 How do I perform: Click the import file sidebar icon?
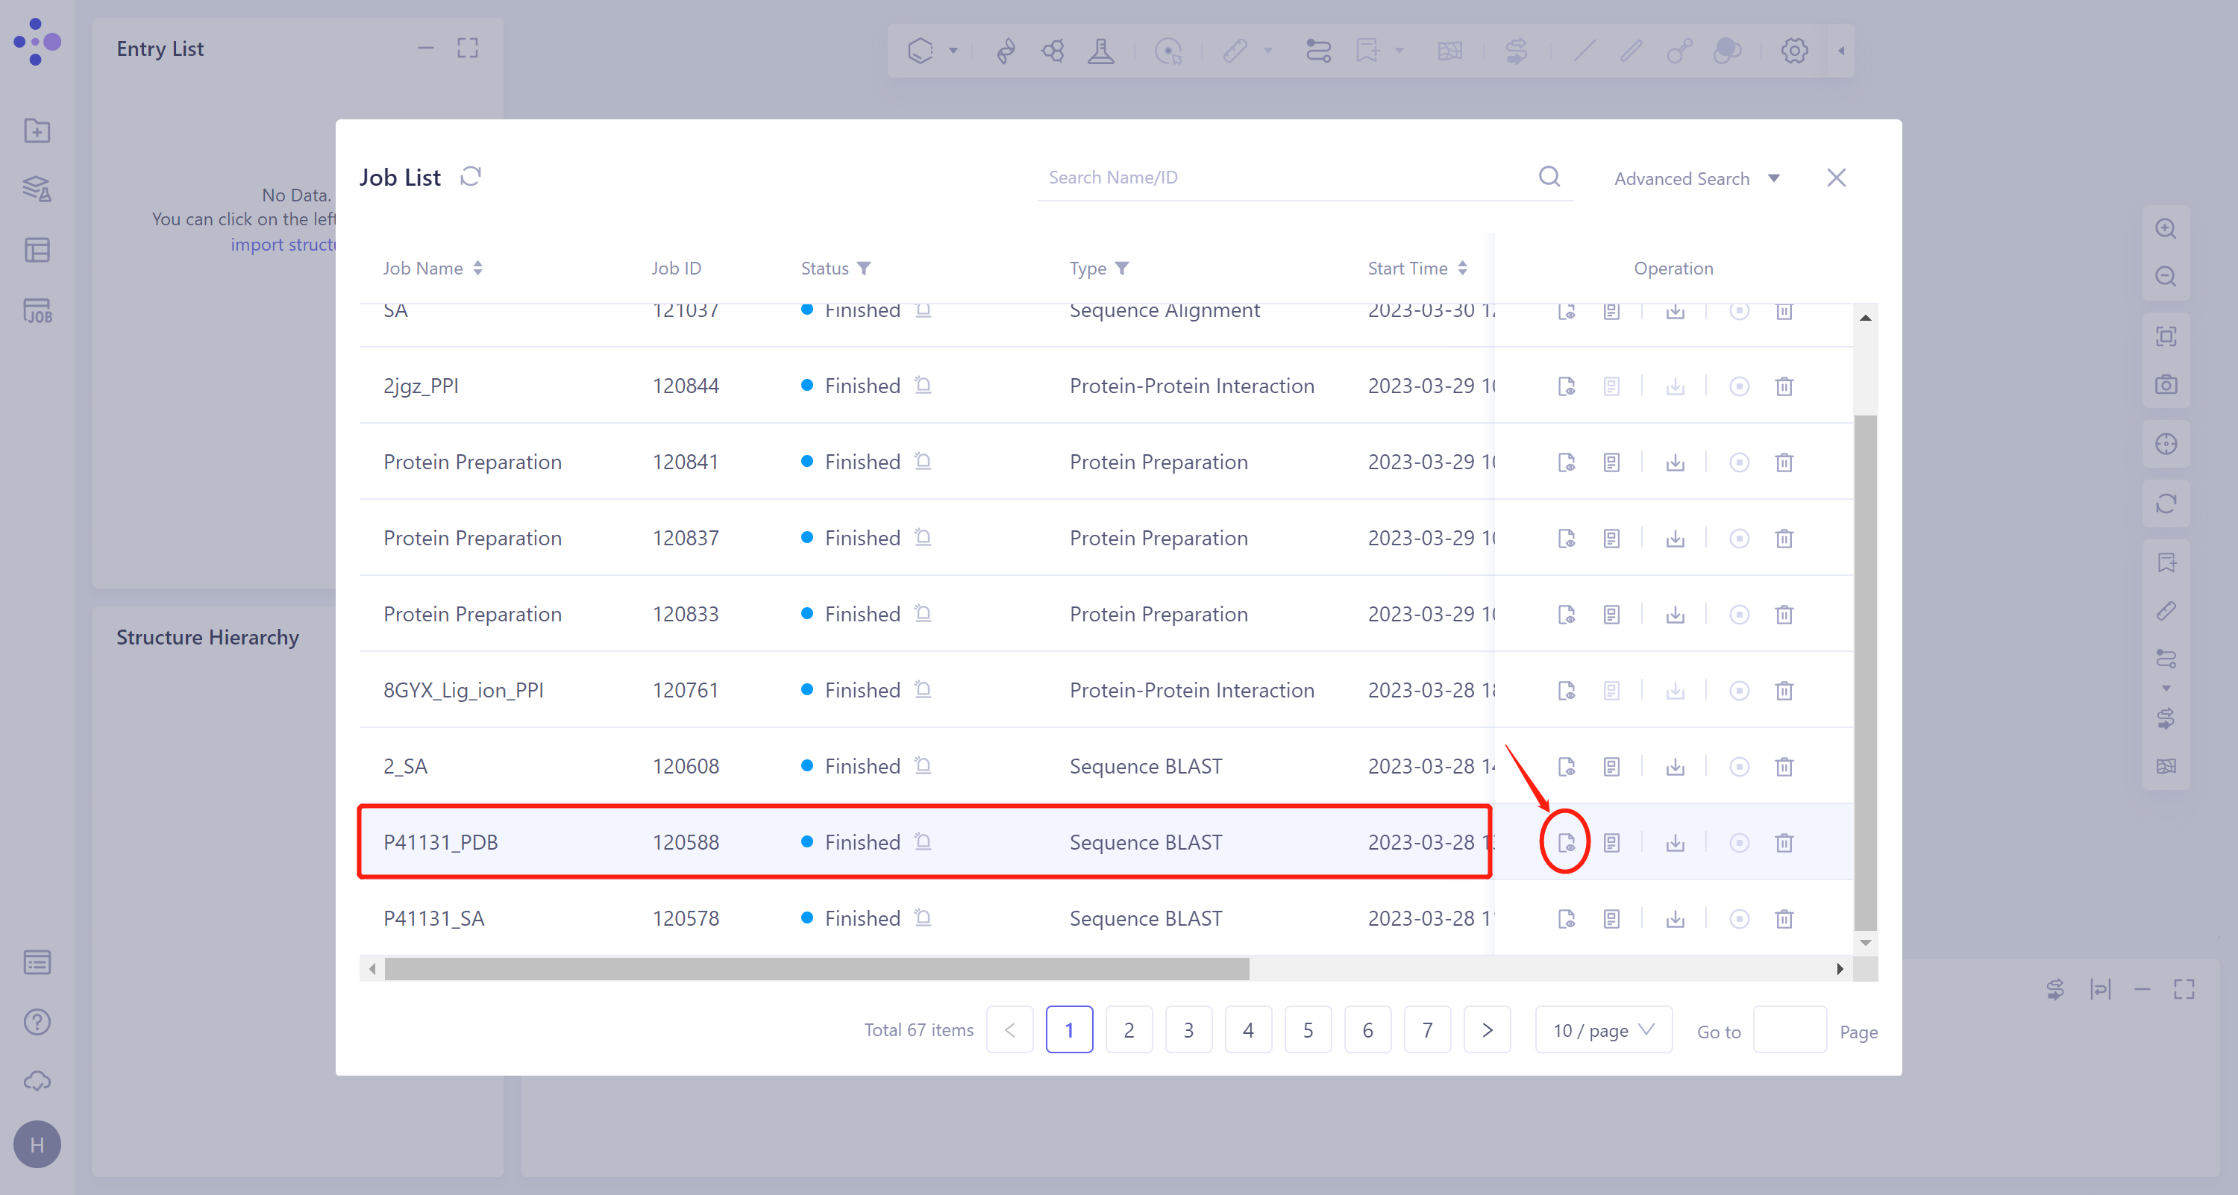(37, 131)
